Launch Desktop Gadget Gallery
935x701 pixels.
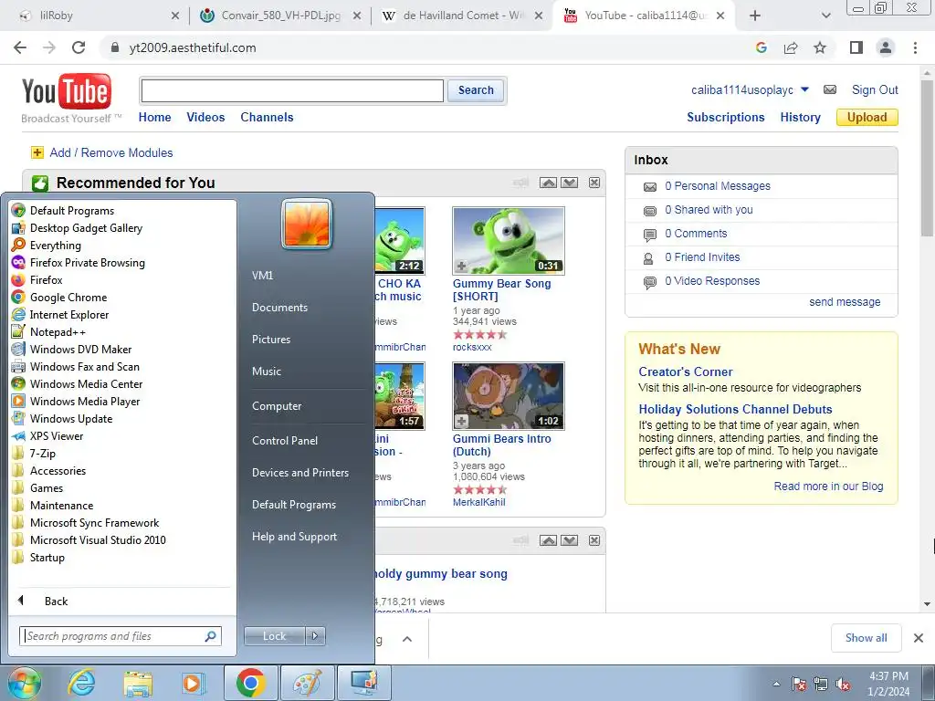[x=77, y=227]
